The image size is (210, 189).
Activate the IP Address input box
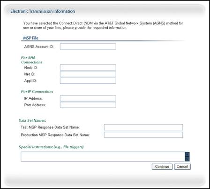[x=88, y=98]
